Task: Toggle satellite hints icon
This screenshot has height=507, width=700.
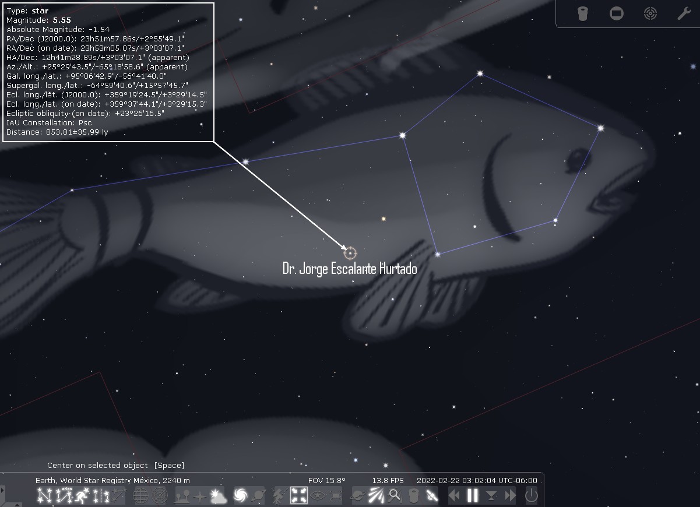Action: [432, 496]
